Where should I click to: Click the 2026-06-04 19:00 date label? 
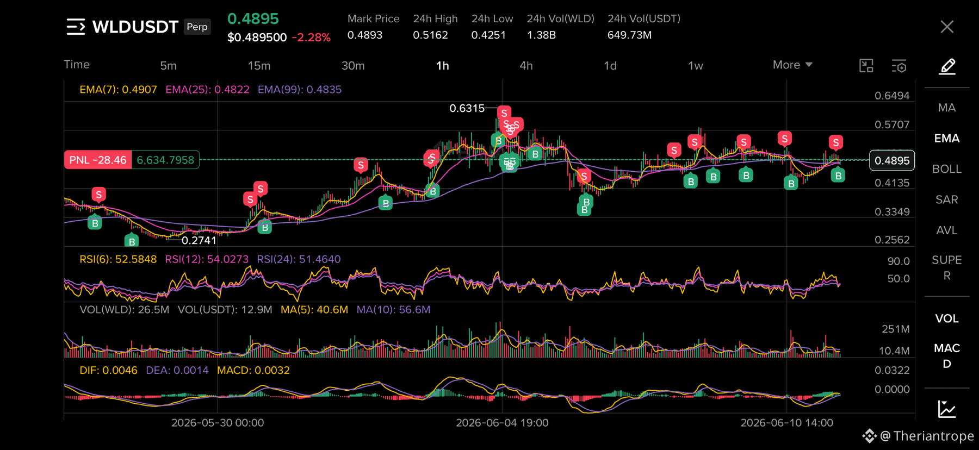(502, 423)
